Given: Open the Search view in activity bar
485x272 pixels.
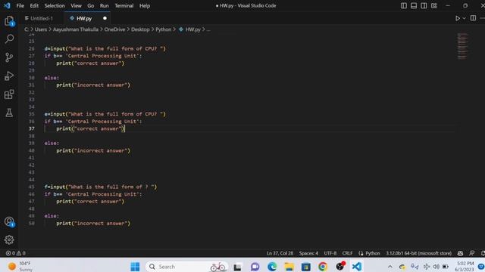Looking at the screenshot, I should point(9,39).
